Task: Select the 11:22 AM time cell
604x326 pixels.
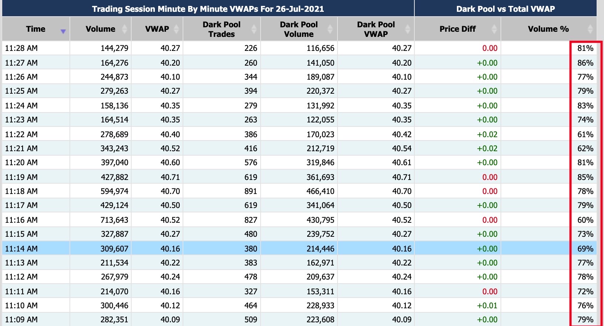Action: (x=36, y=134)
